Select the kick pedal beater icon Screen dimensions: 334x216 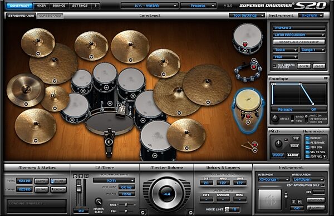[110, 141]
